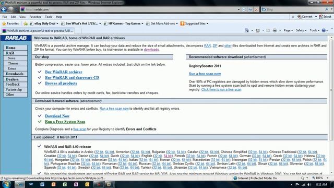The image size is (334, 188).
Task: Close the add-on toolbar with the X
Action: click(293, 17)
